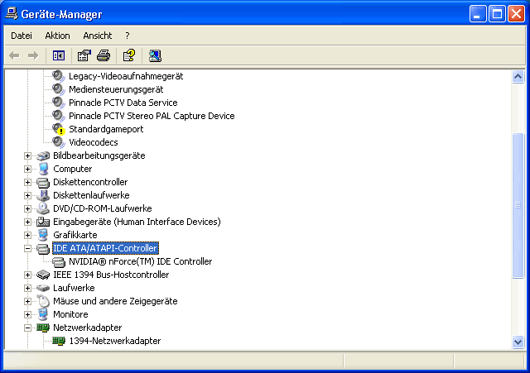The image size is (530, 373).
Task: Expand the Laufwerke node
Action: tap(27, 289)
